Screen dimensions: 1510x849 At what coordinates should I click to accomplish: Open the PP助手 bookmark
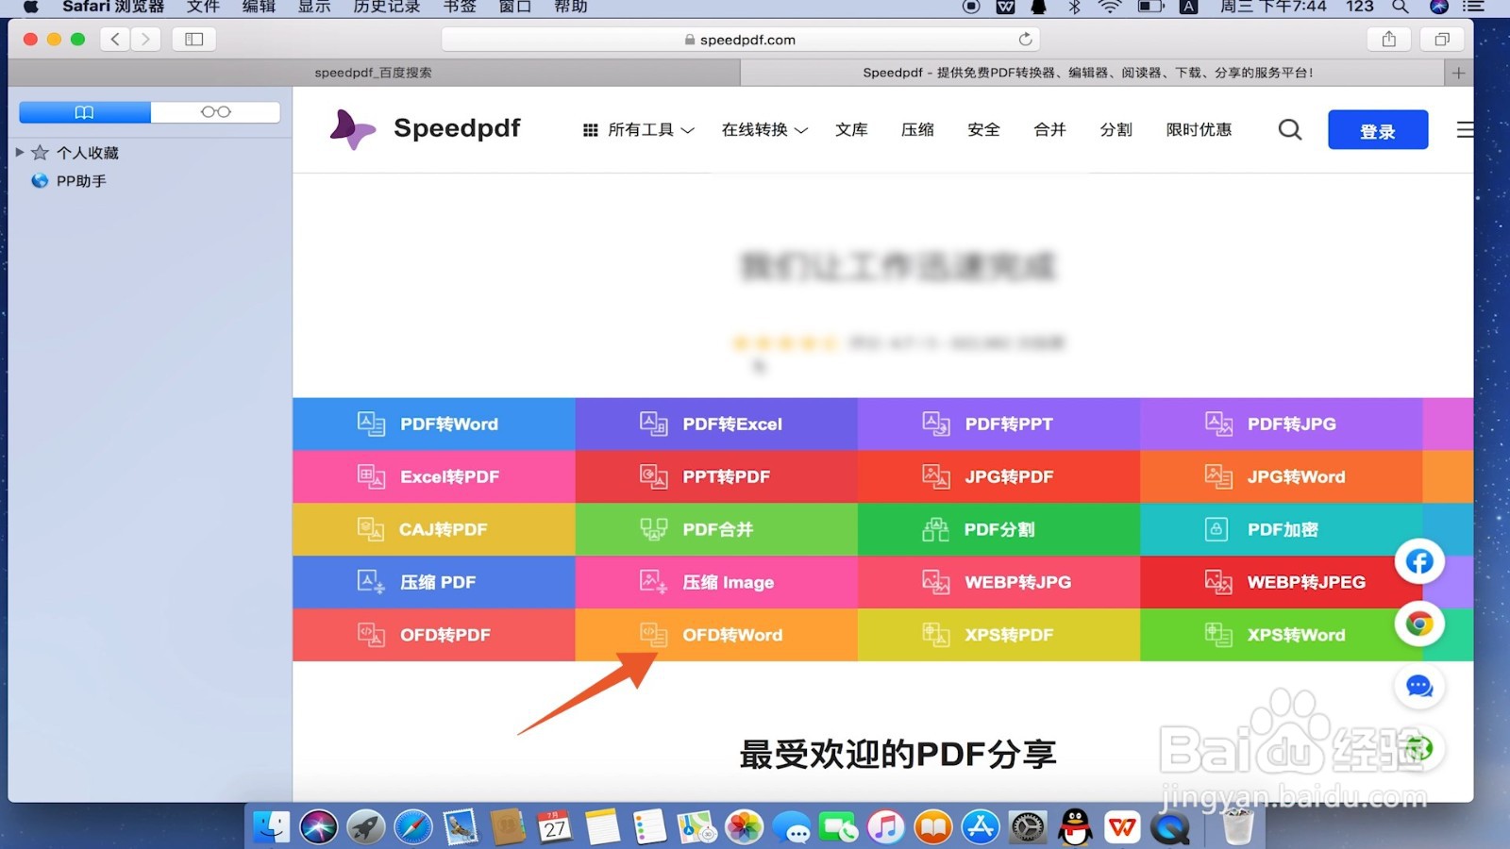pos(69,181)
